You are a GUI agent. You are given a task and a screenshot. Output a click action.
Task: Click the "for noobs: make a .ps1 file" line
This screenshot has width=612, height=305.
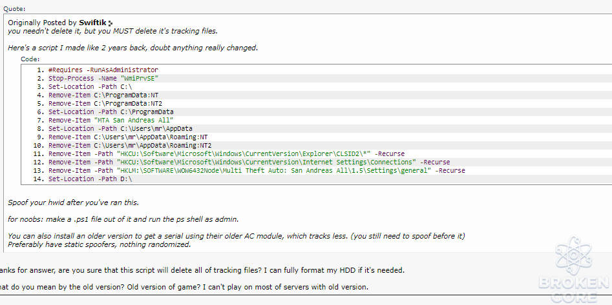click(123, 219)
